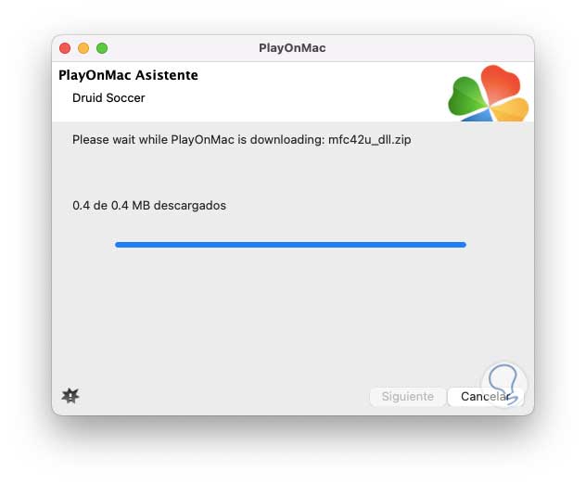The height and width of the screenshot is (484, 586).
Task: Click the green petal of the clover
Action: point(467,96)
